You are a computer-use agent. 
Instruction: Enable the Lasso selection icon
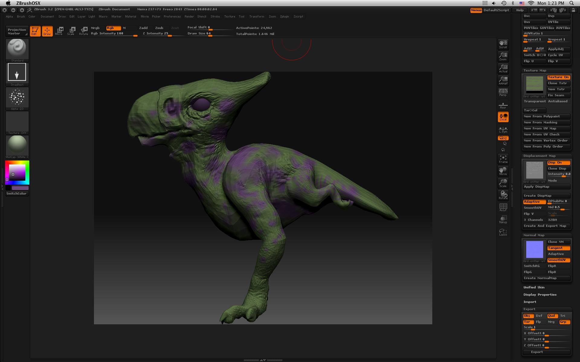pyautogui.click(x=503, y=232)
